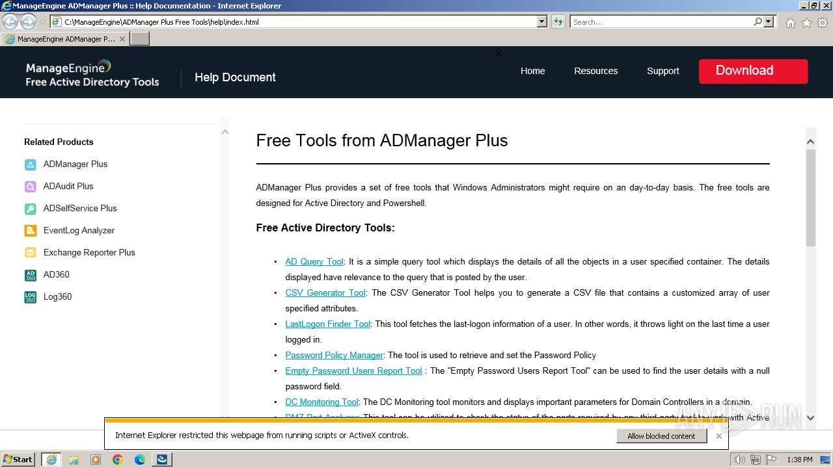This screenshot has width=833, height=468.
Task: Click the EventLog Analyzer product icon
Action: (31, 231)
